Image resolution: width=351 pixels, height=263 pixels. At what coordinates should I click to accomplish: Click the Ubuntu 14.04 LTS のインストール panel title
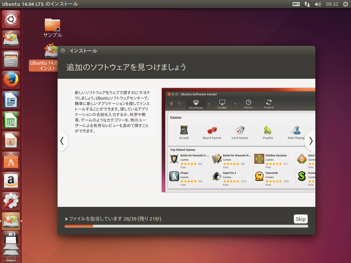tap(40, 4)
